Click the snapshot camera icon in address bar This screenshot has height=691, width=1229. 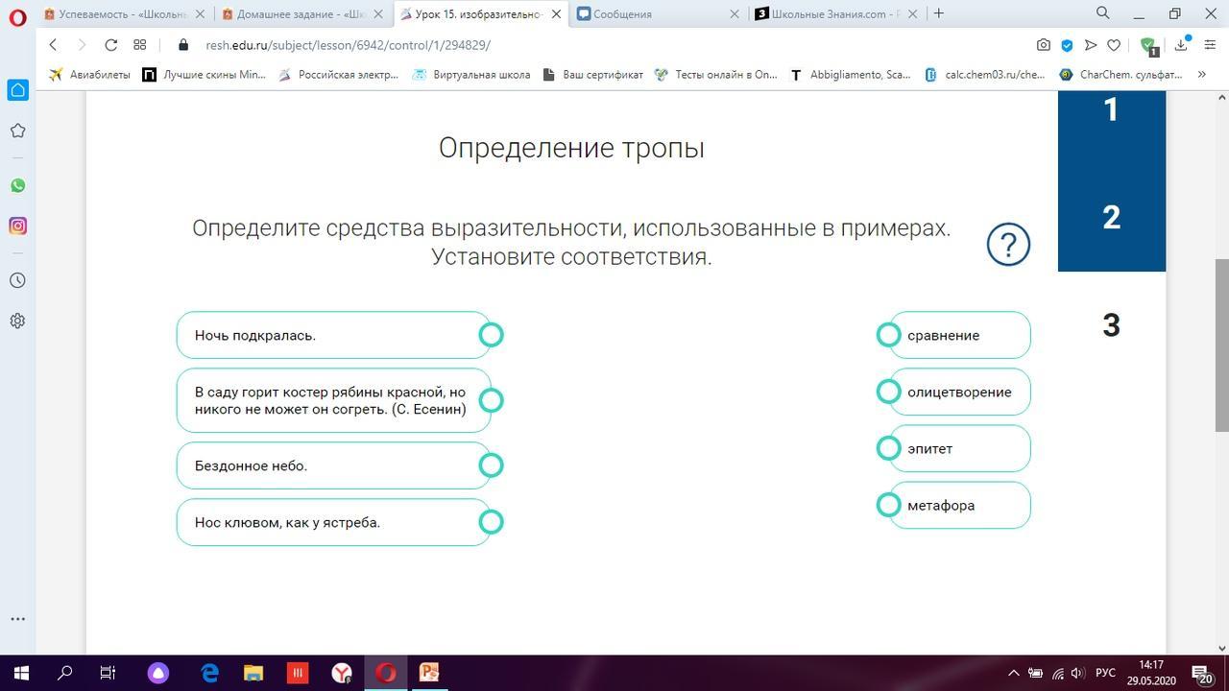click(x=1044, y=45)
